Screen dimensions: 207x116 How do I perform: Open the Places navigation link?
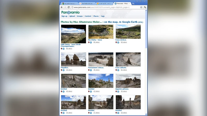(96, 16)
